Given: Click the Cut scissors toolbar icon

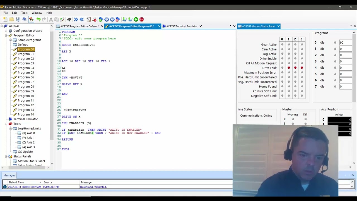Looking at the screenshot, I should pyautogui.click(x=51, y=19).
